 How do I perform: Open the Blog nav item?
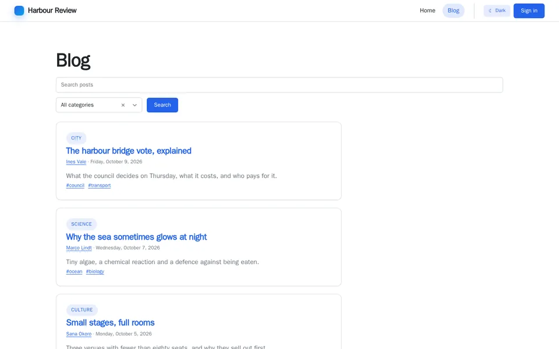454,10
